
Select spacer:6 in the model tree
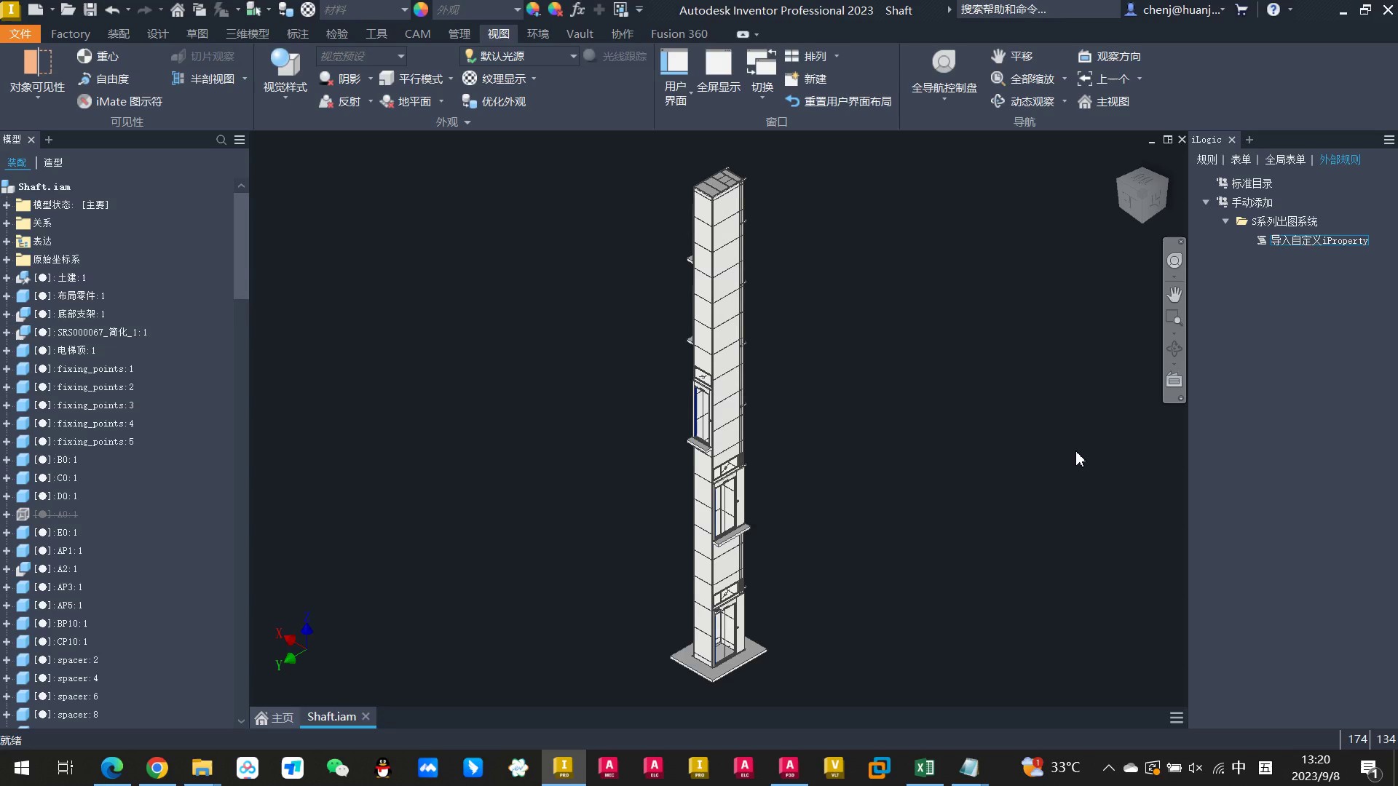tap(66, 696)
